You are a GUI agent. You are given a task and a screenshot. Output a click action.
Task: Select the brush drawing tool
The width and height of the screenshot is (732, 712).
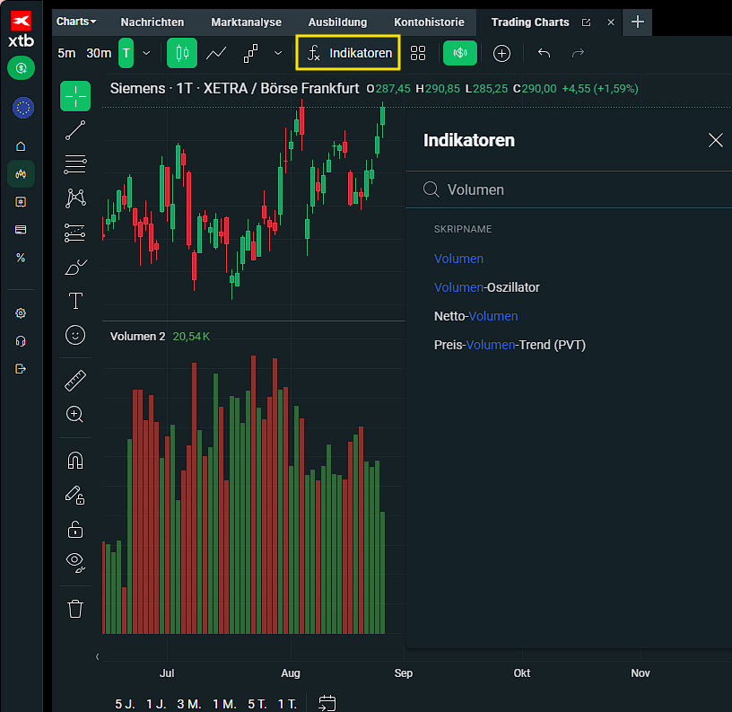point(75,267)
